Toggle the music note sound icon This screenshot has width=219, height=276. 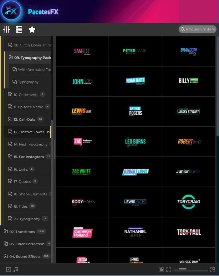click(x=16, y=269)
